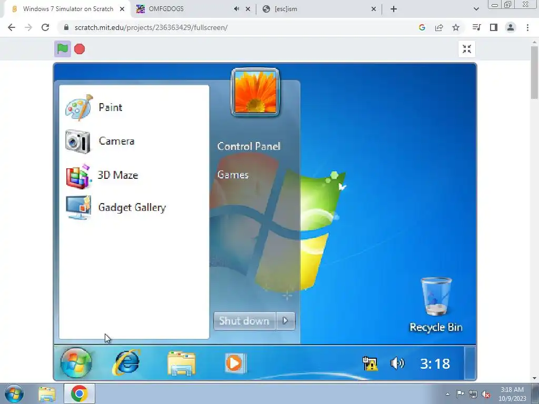
Task: Open host clock 3:18 AM 10/9/2023
Action: [512, 394]
